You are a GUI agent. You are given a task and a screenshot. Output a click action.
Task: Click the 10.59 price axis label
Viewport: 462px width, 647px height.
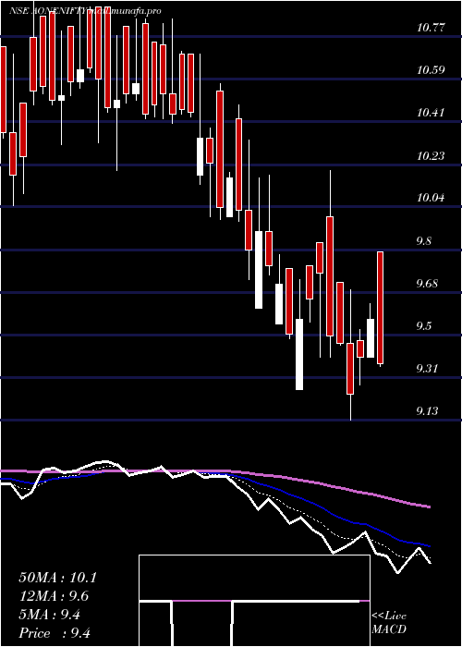point(432,69)
